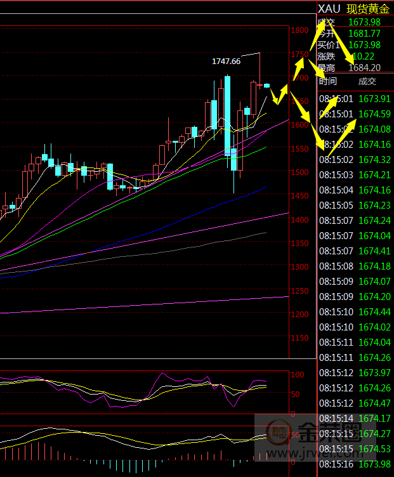
Task: Select the tick row priced 1673.91
Action: click(x=355, y=99)
